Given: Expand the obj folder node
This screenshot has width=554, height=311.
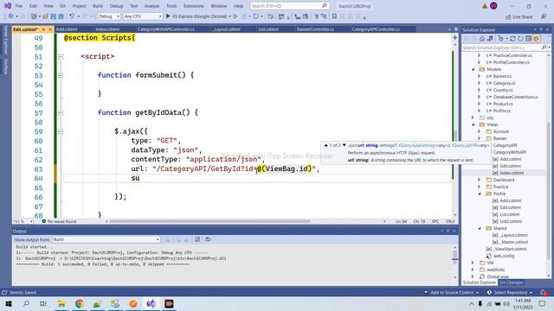Looking at the screenshot, I should (473, 117).
